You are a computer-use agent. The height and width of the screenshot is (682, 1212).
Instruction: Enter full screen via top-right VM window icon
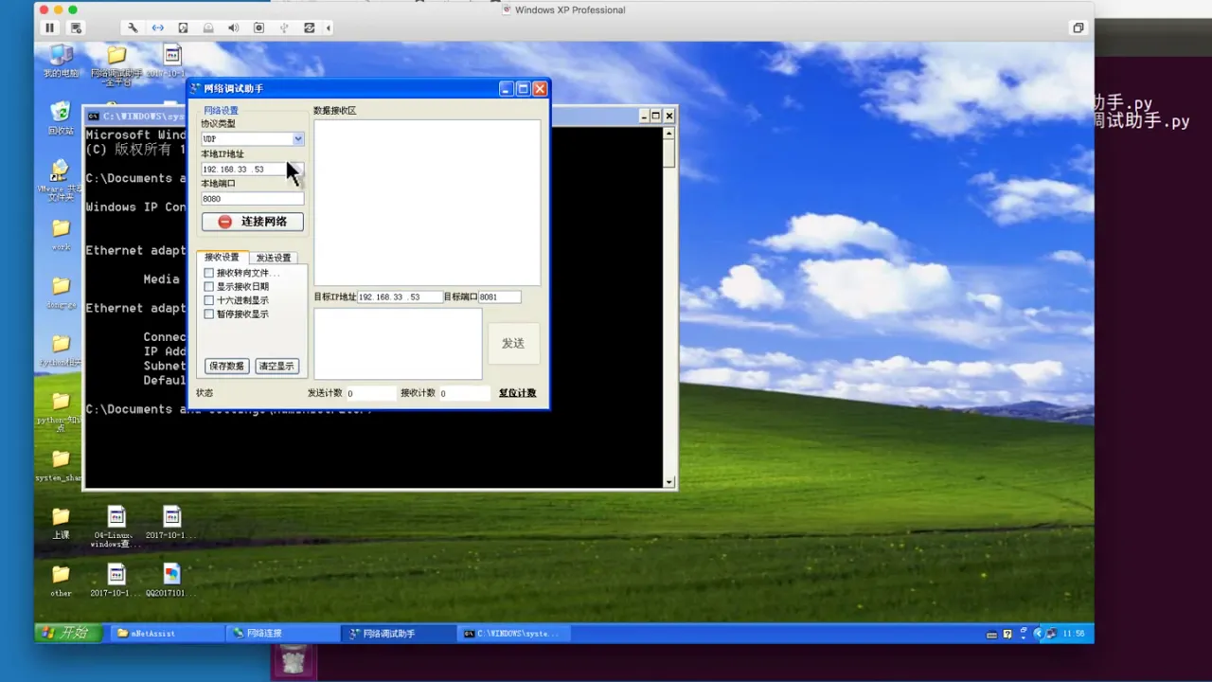click(1078, 28)
